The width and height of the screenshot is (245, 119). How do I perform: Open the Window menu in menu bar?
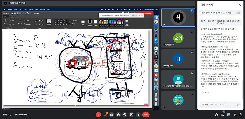(42, 9)
